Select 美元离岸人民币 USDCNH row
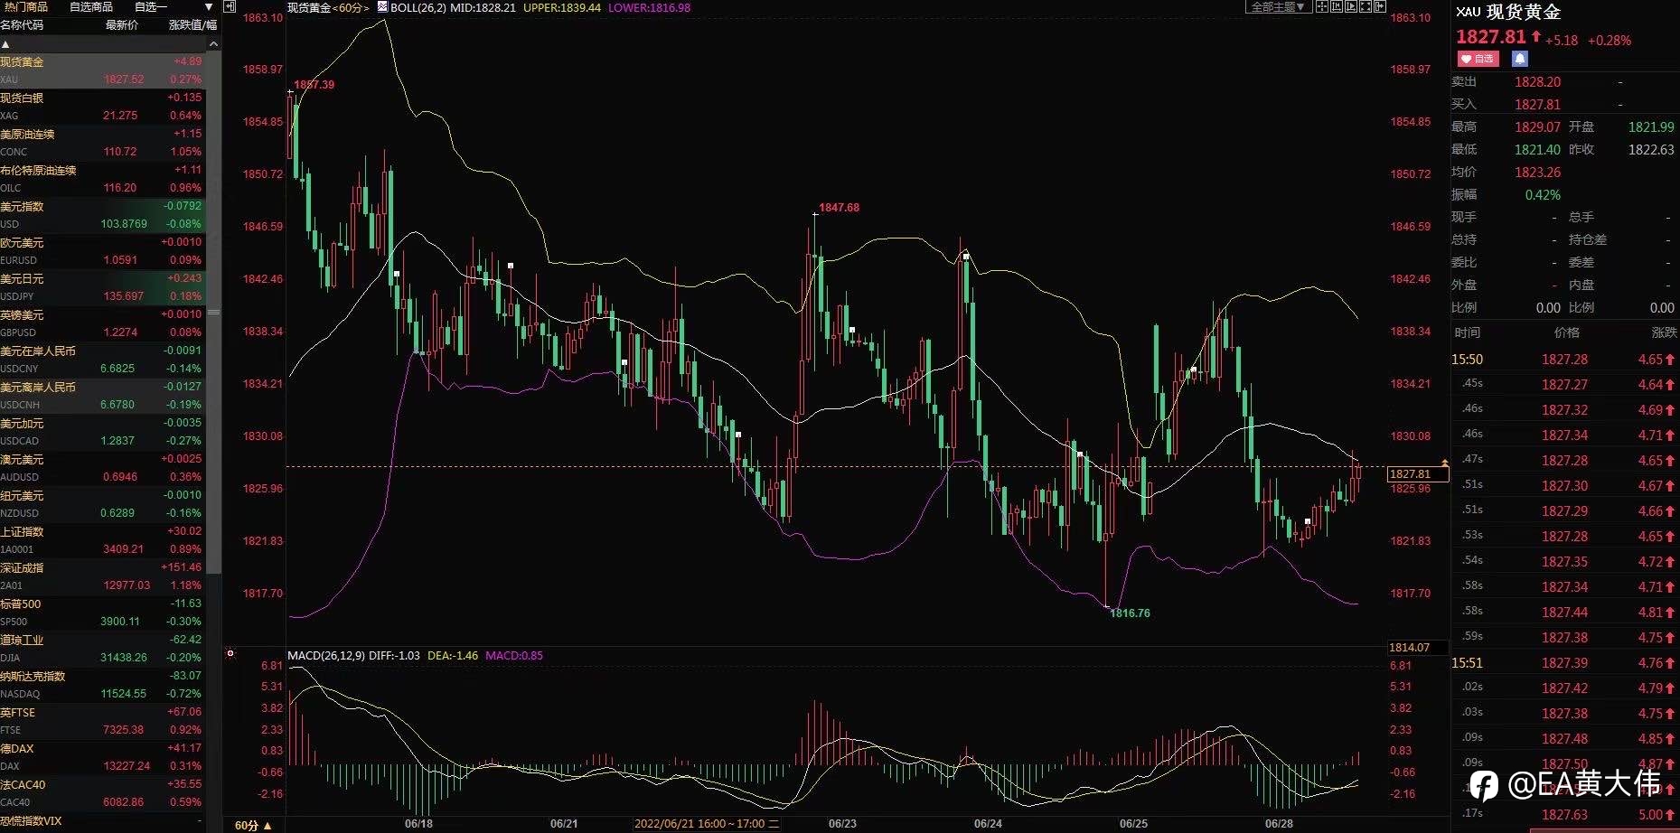The image size is (1680, 833). point(103,396)
